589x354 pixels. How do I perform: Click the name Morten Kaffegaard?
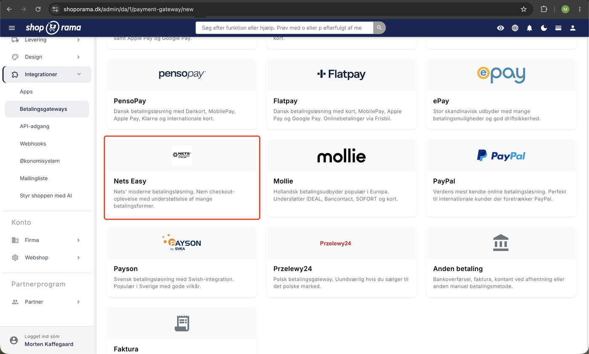pyautogui.click(x=49, y=344)
